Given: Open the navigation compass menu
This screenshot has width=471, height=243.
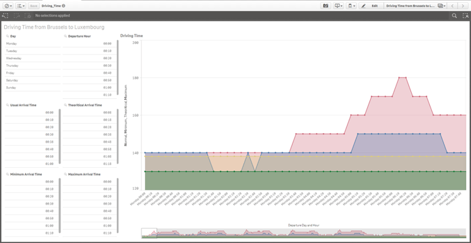Looking at the screenshot, I should 8,5.
